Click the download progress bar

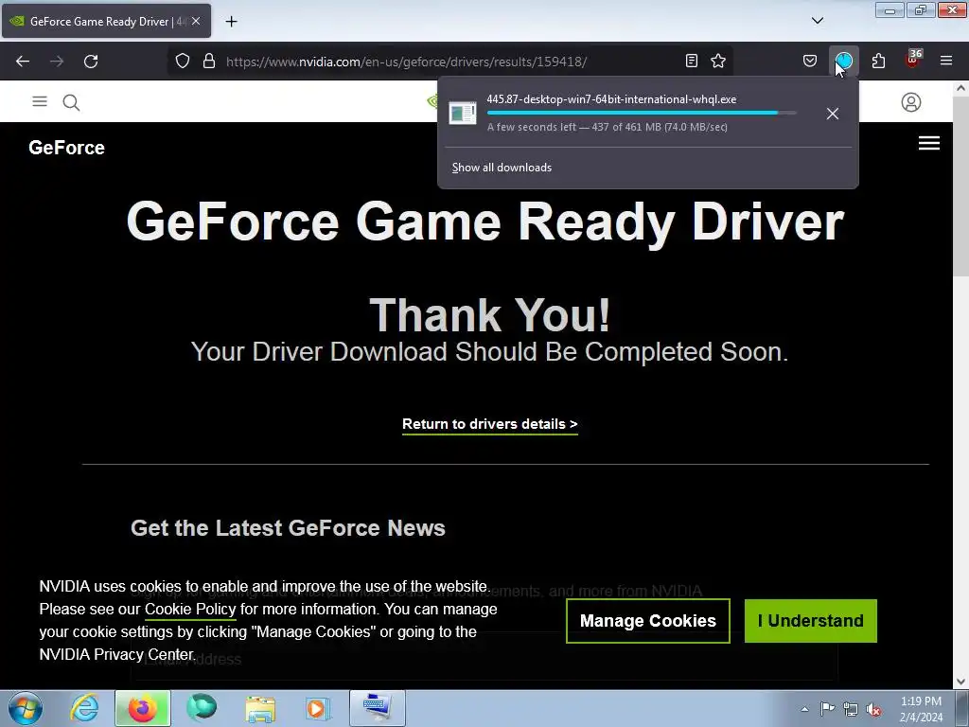tap(642, 114)
